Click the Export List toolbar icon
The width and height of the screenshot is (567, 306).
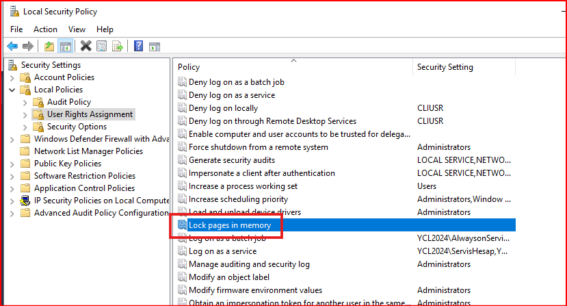point(118,47)
